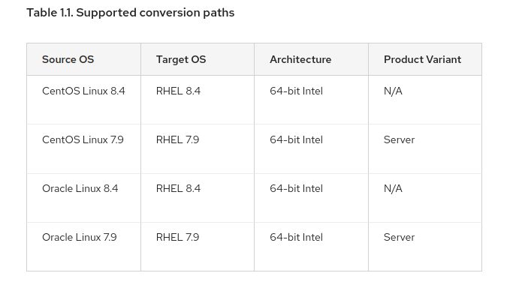Click 64-bit Intel in the Oracle 8.4 row
The image size is (516, 297).
[x=296, y=188]
